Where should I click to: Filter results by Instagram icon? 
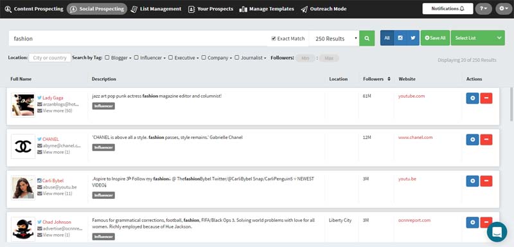tap(400, 38)
